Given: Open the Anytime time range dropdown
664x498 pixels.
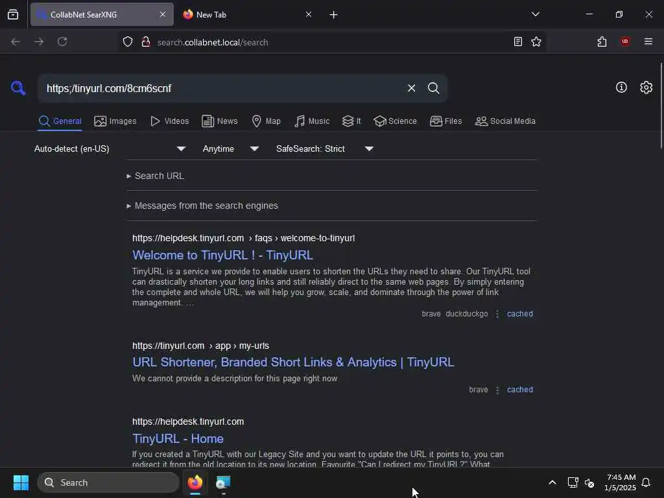Looking at the screenshot, I should (x=230, y=148).
